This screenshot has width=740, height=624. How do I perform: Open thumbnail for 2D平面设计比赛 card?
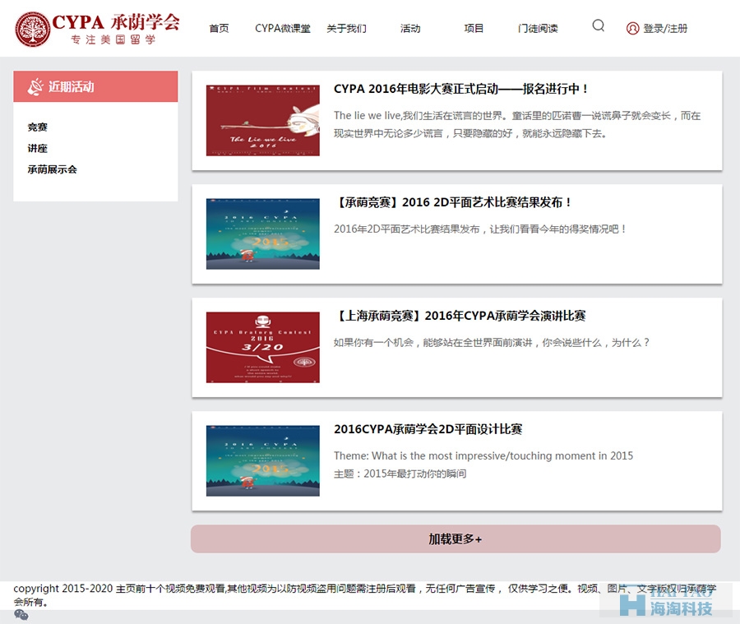(263, 460)
